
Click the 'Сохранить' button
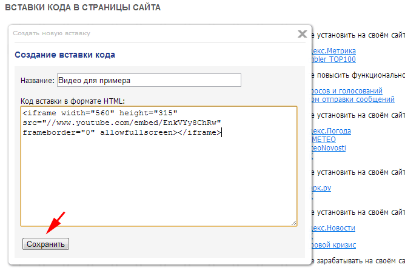(46, 244)
